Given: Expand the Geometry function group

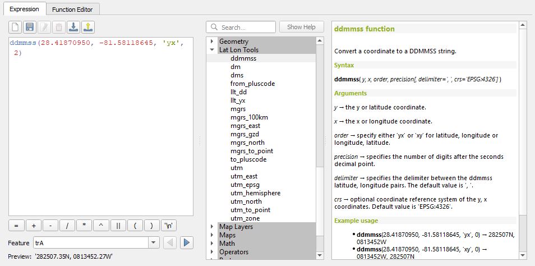Looking at the screenshot, I should point(212,42).
